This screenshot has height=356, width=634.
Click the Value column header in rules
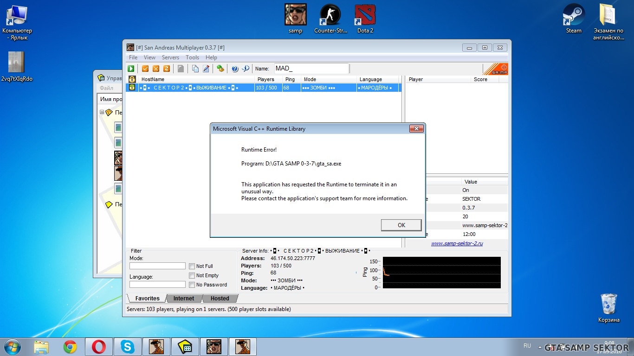tap(485, 182)
